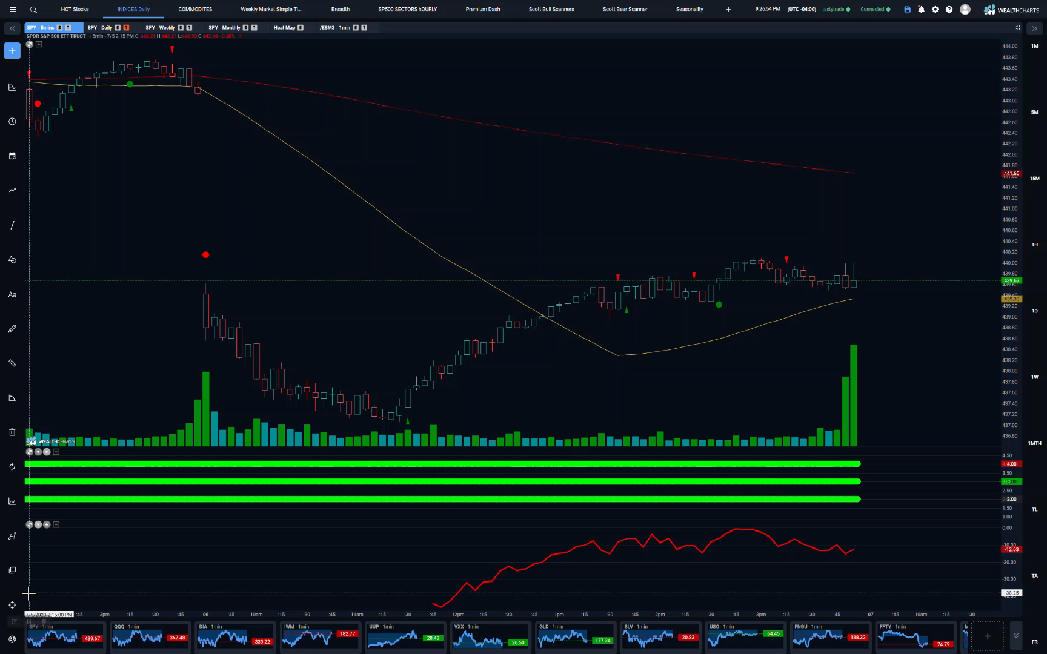The image size is (1047, 654).
Task: Open the UTC -04:00 timezone selector
Action: pos(802,9)
